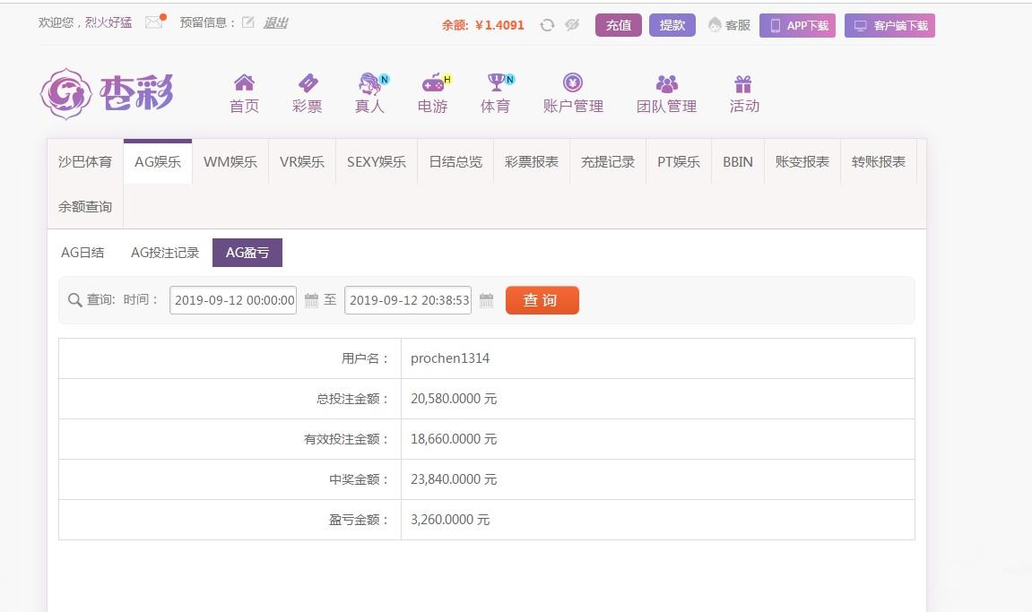Open the 电游 games icon

(x=433, y=83)
